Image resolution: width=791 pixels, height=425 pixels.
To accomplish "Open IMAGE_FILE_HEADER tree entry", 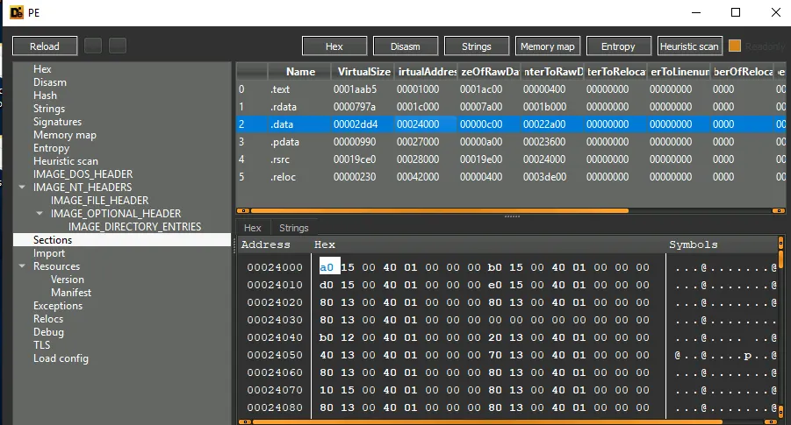I will [99, 201].
